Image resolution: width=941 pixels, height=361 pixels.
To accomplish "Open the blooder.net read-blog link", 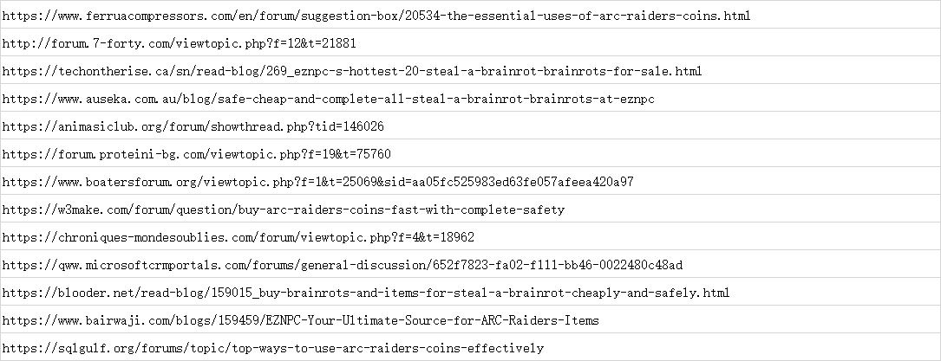I will tap(366, 293).
